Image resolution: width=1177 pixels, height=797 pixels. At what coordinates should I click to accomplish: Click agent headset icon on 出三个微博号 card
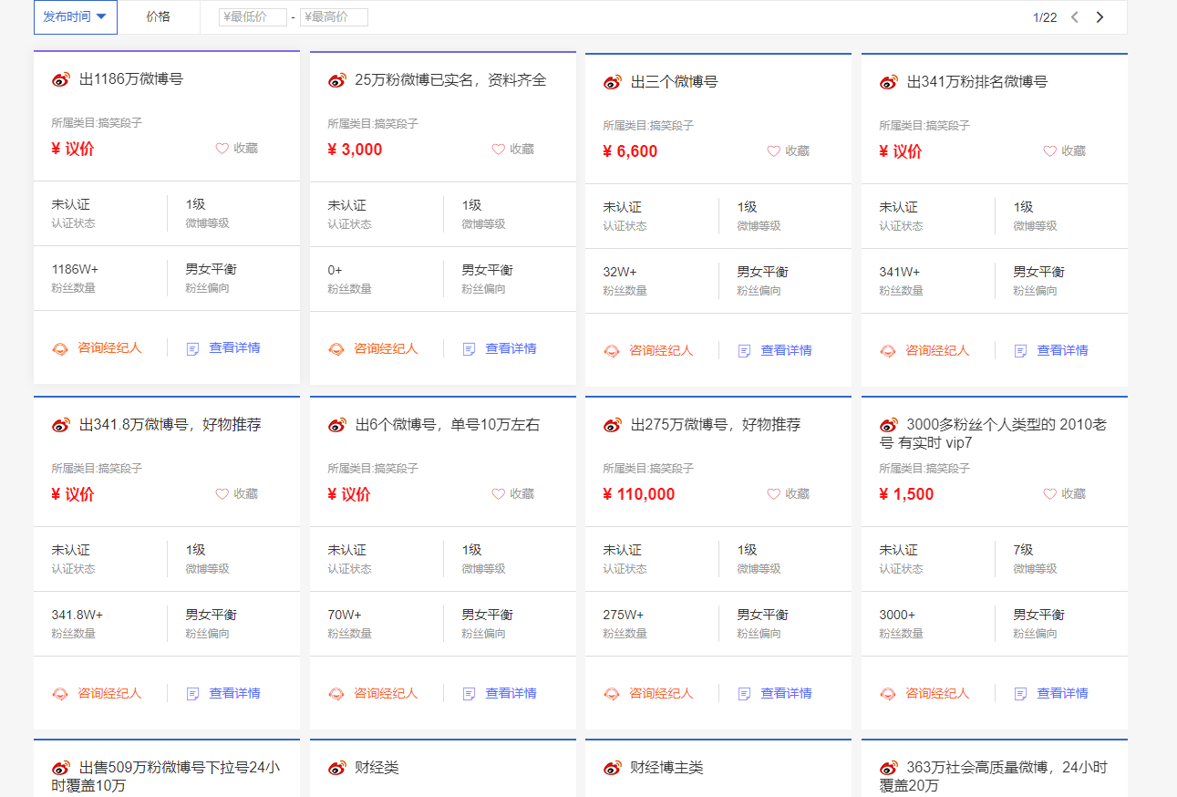pos(612,351)
